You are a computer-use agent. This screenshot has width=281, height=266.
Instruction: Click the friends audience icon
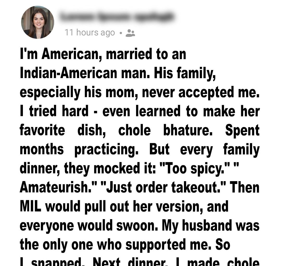click(130, 33)
